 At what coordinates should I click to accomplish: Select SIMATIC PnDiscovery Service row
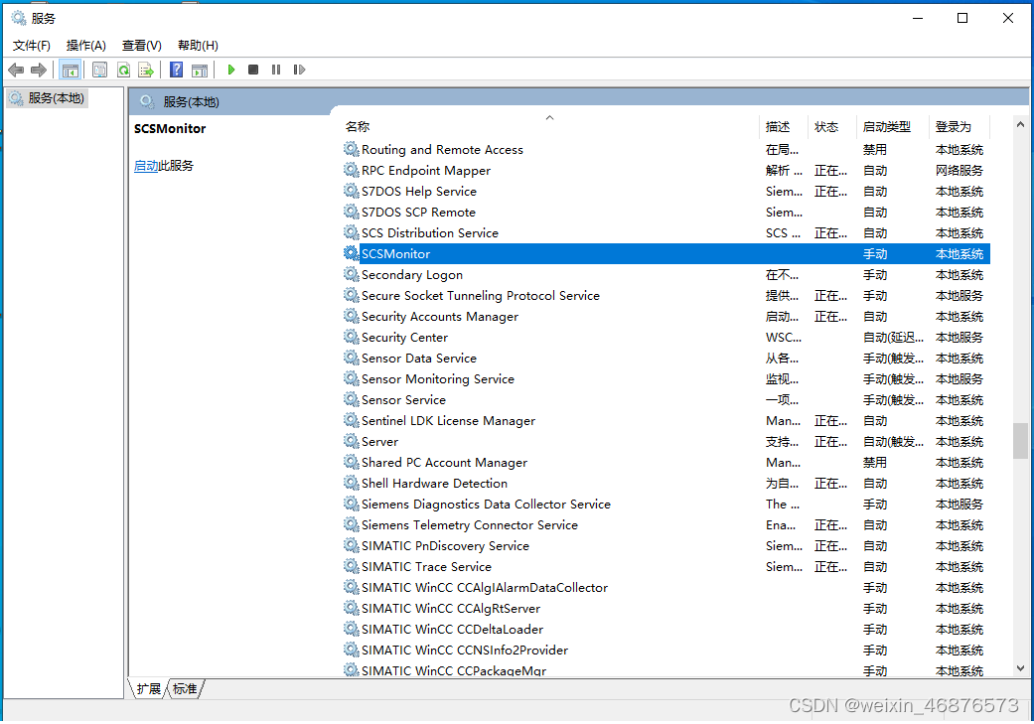(666, 546)
